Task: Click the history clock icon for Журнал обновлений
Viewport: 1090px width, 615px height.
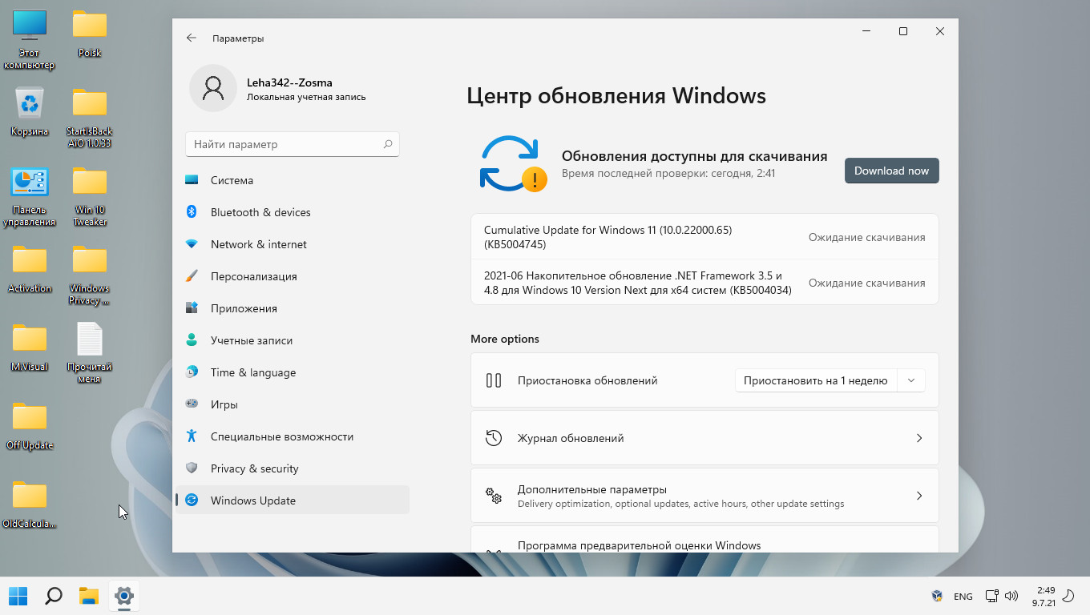Action: click(x=494, y=438)
